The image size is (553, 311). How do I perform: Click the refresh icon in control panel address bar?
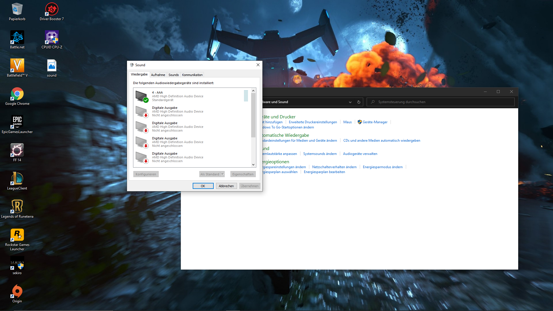[x=359, y=102]
